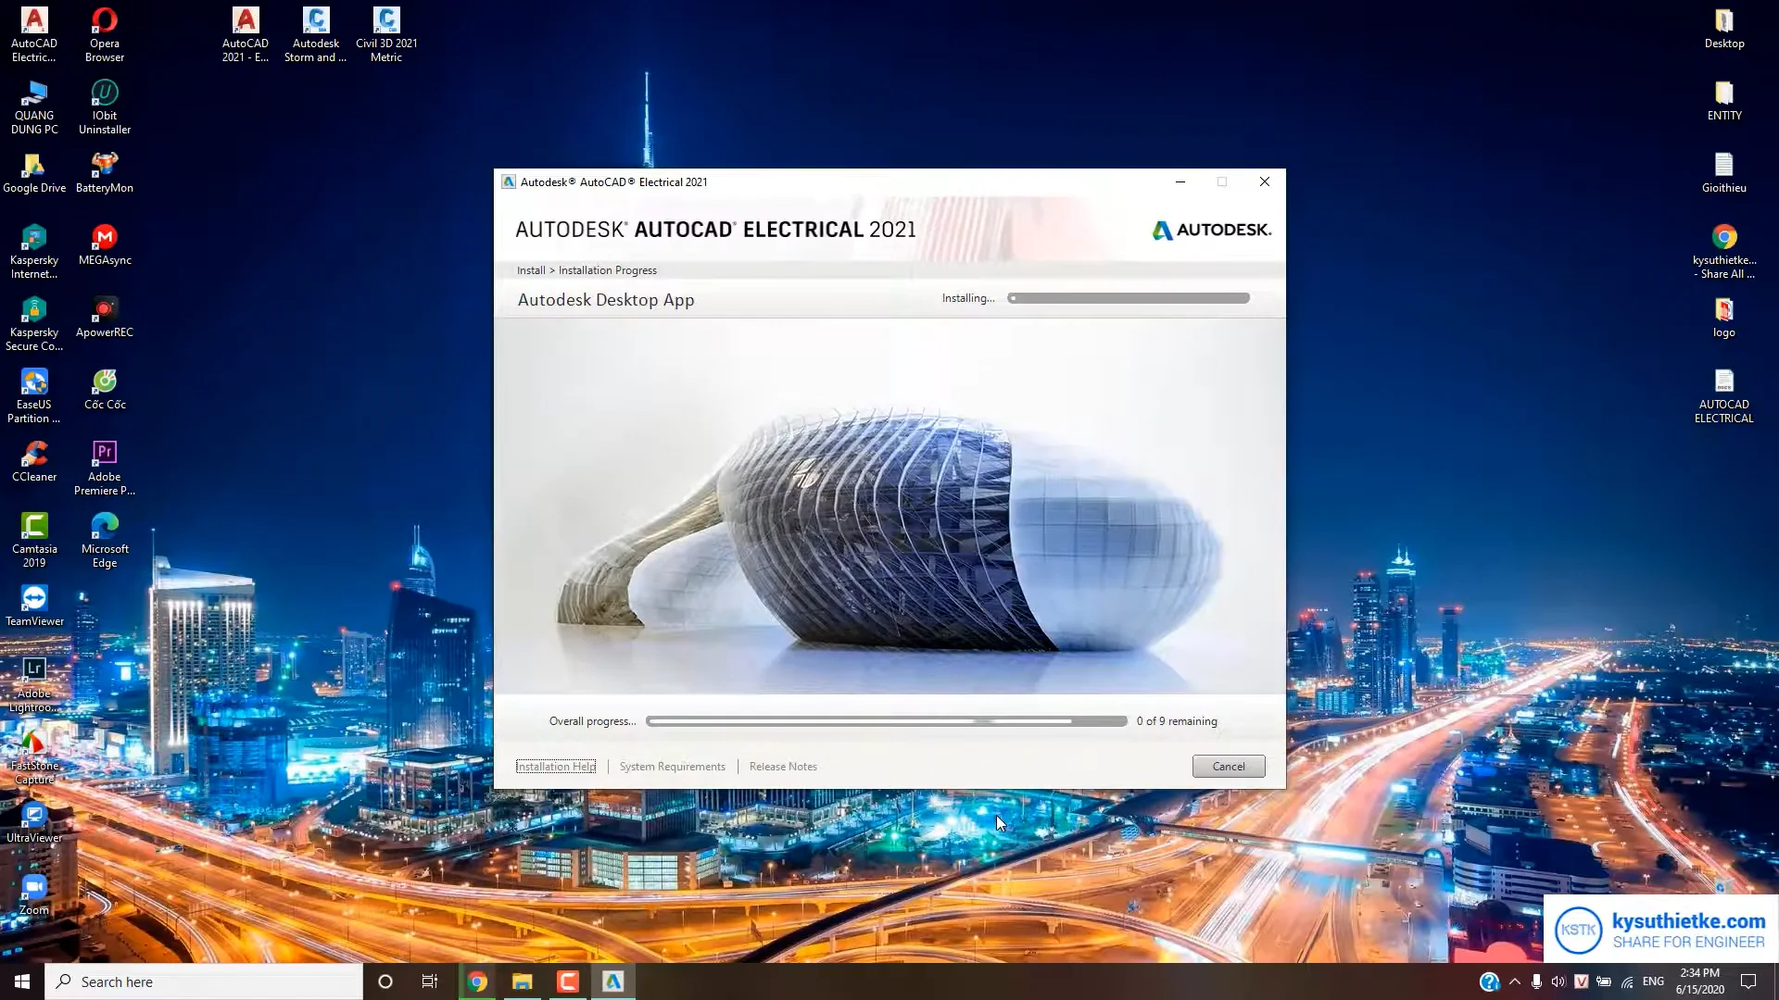Open Chrome from the taskbar
1779x1000 pixels.
[x=477, y=981]
